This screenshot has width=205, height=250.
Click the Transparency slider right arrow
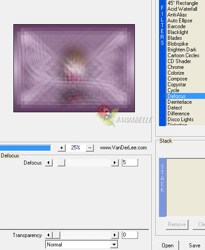coord(115,235)
